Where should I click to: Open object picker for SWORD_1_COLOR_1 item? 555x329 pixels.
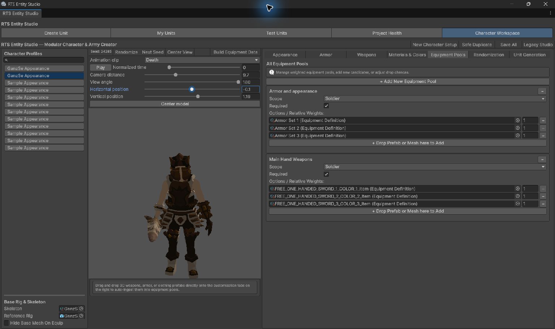point(517,189)
